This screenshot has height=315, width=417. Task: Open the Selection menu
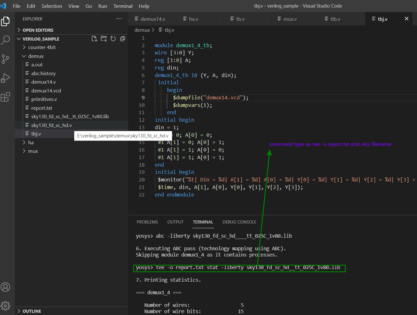[x=52, y=6]
